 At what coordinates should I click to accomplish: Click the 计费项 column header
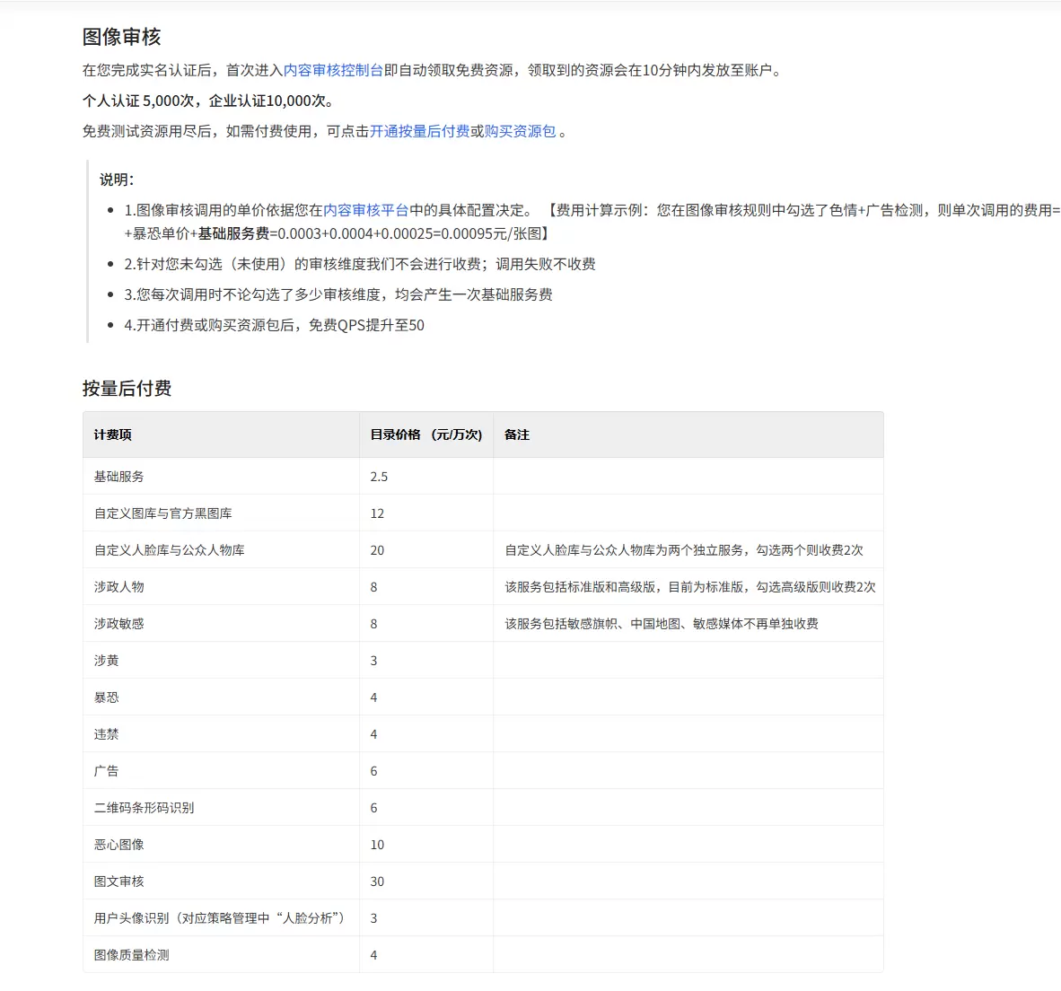point(112,434)
